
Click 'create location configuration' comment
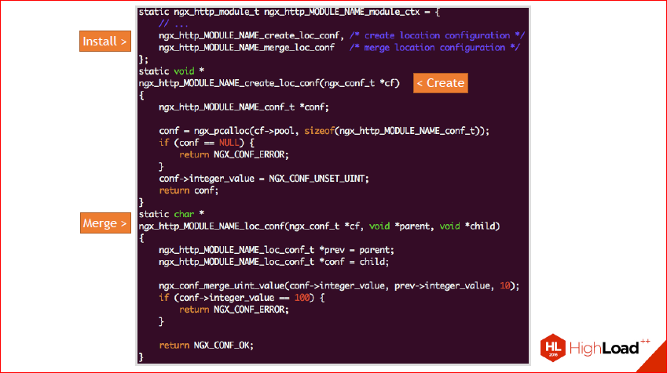point(437,35)
